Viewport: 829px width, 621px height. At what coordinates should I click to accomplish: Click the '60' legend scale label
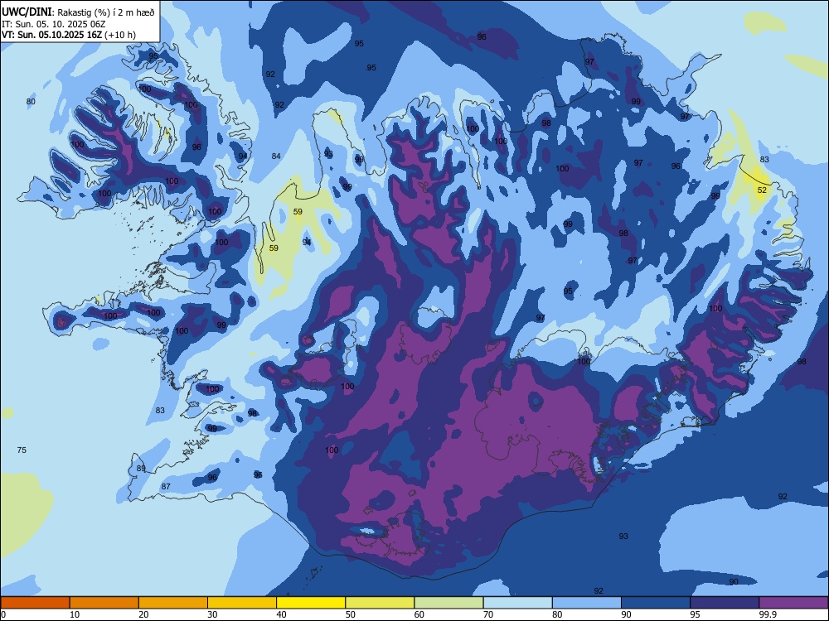[x=419, y=614]
